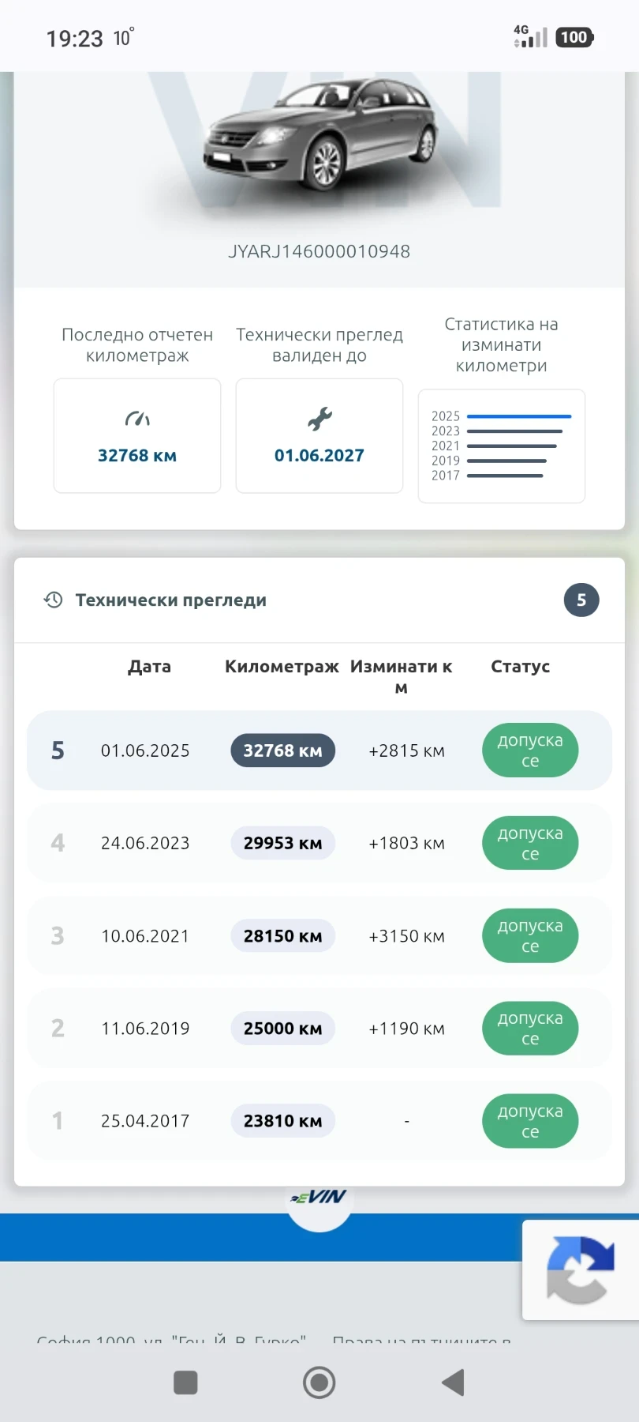Screen dimensions: 639x1422
Task: Tap the inspections count badge showing 5
Action: [x=581, y=600]
